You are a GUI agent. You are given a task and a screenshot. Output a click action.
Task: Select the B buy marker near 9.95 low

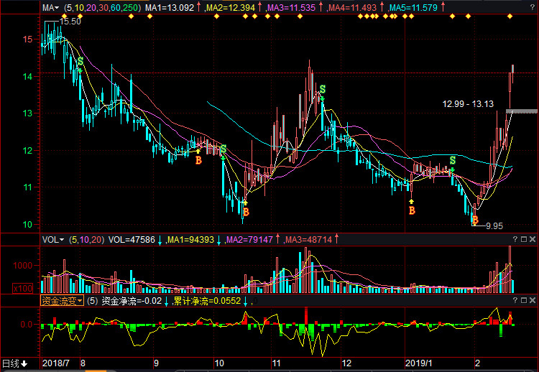coord(474,219)
